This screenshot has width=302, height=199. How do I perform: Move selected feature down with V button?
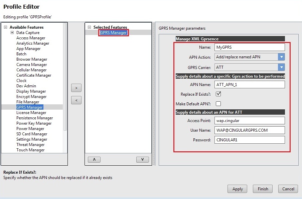[143, 160]
